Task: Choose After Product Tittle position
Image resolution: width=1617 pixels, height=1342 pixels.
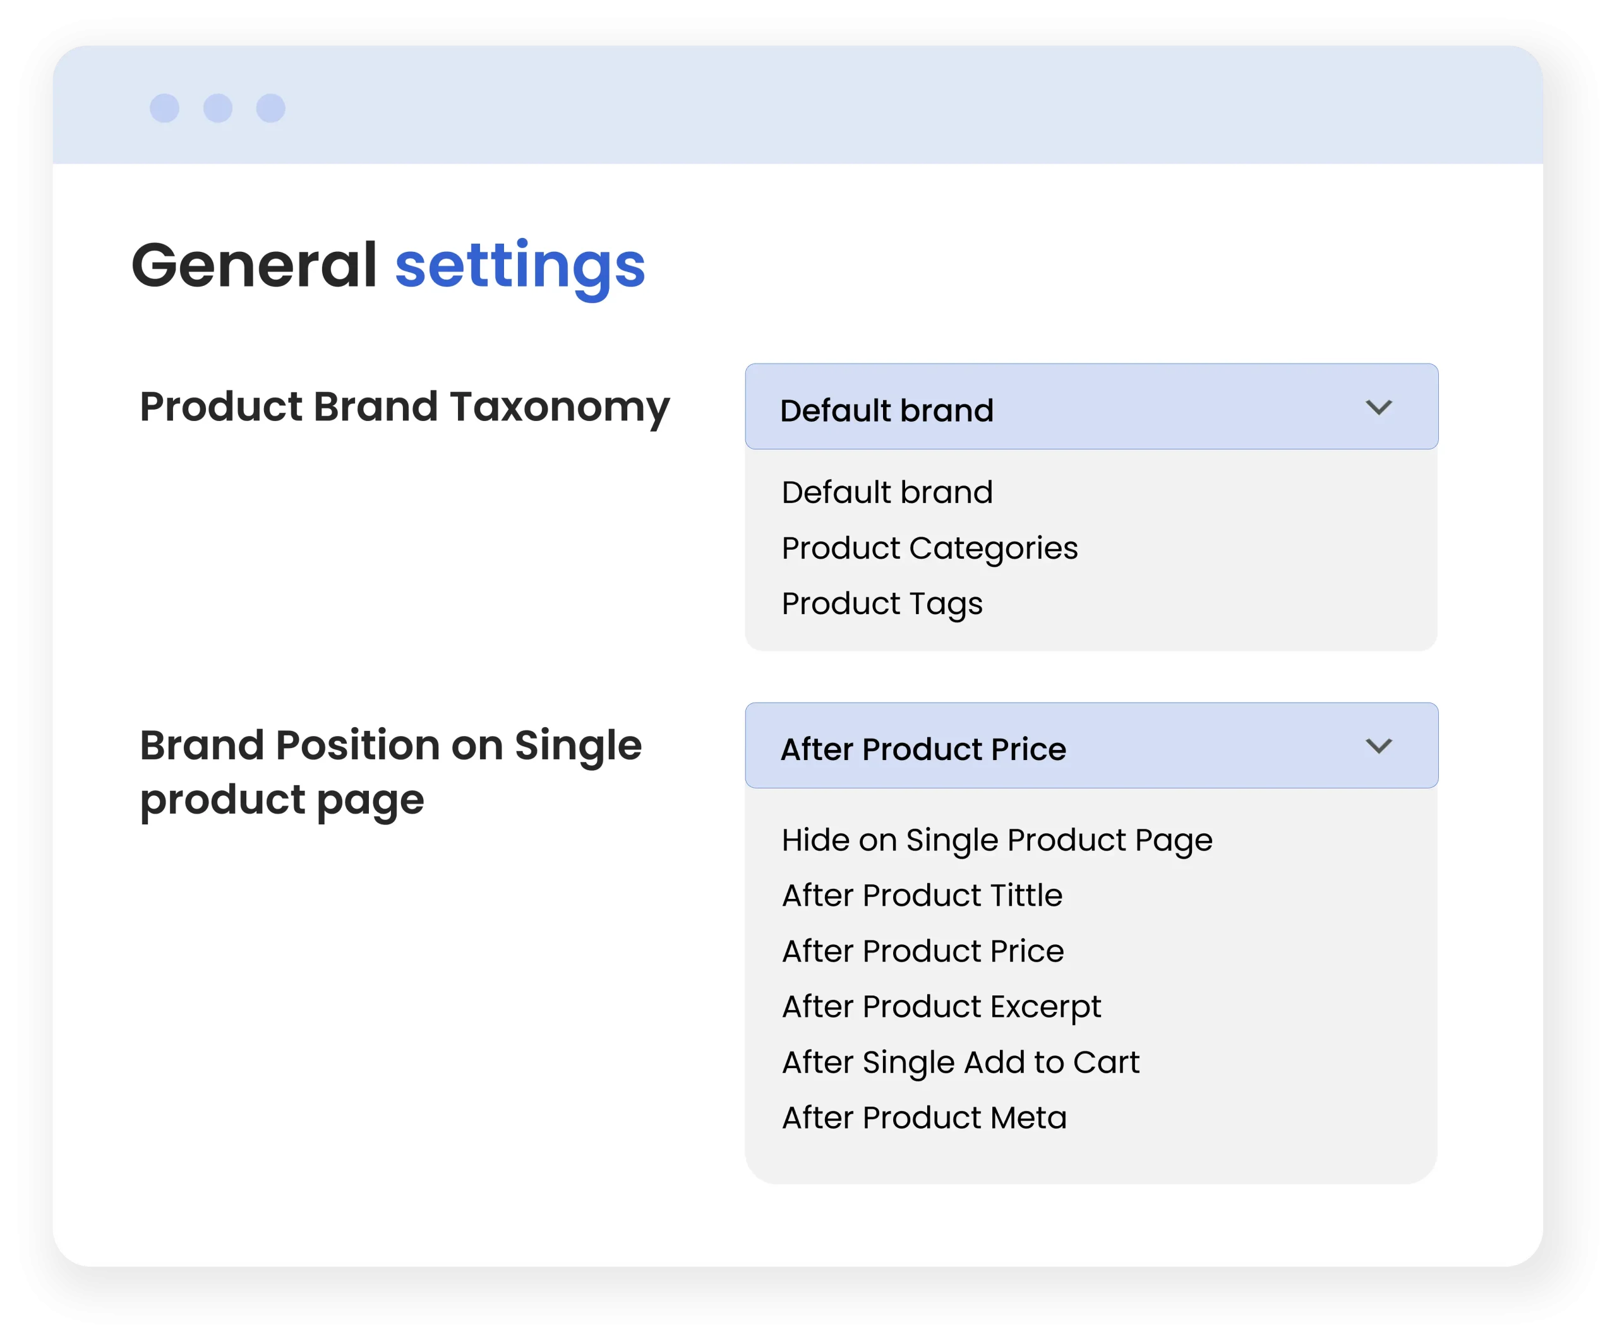Action: tap(922, 896)
